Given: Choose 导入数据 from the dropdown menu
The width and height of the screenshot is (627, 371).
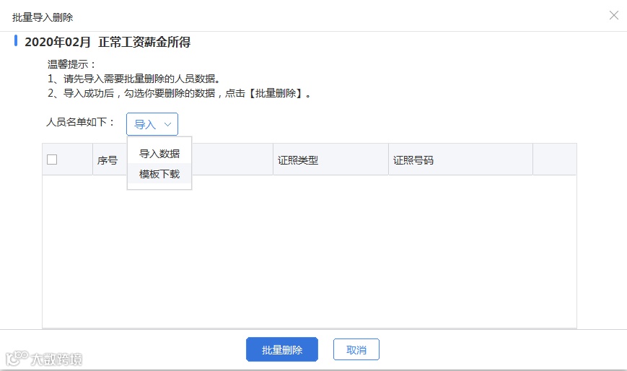Looking at the screenshot, I should pyautogui.click(x=159, y=154).
